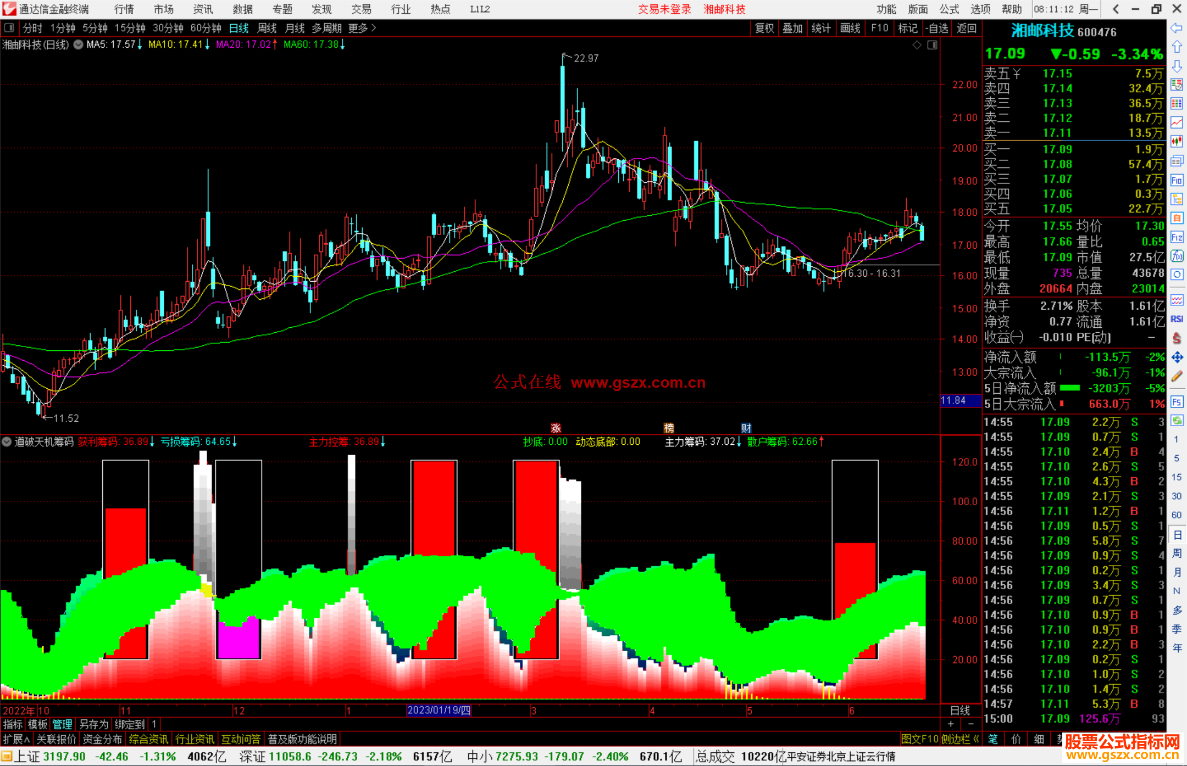
Task: Switch to 60分钟 period tab
Action: 206,28
